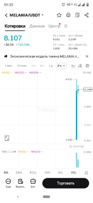Open the Бот robot icon
The image size is (93, 203).
[x=33, y=183]
